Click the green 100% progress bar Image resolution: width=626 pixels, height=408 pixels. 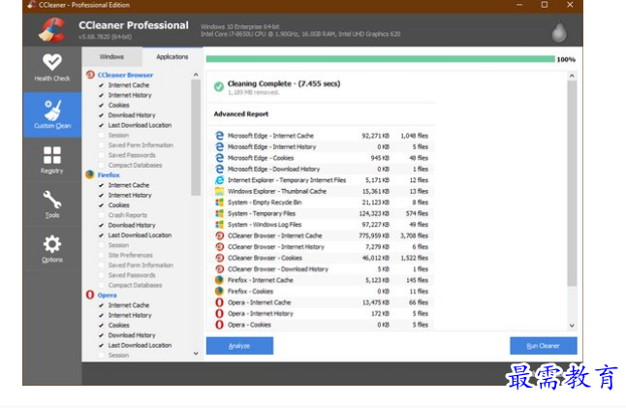(x=380, y=59)
